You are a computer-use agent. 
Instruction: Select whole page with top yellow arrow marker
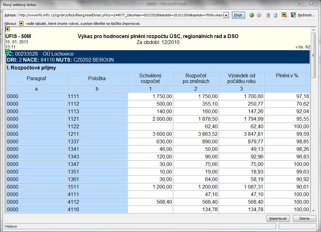7,29
